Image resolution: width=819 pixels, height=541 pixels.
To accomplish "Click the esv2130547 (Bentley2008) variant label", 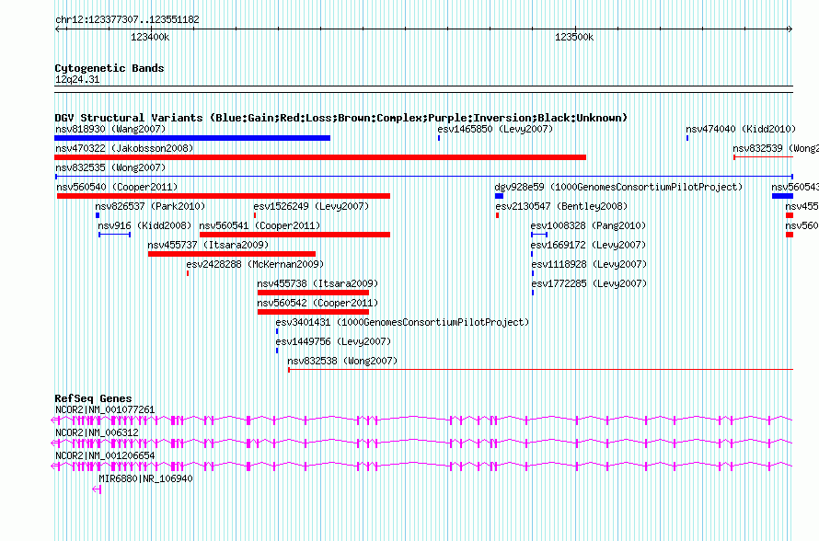I will click(561, 206).
